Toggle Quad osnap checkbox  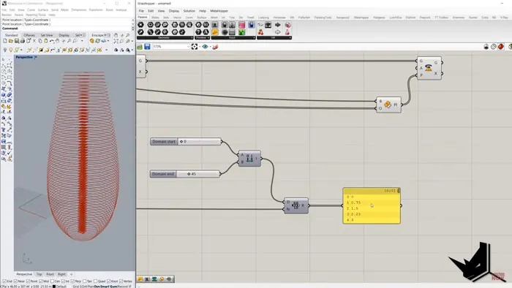[x=95, y=281]
